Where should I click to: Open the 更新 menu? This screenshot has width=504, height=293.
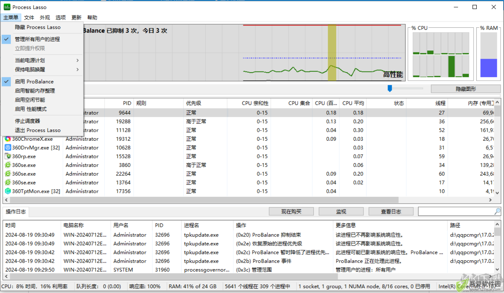76,17
